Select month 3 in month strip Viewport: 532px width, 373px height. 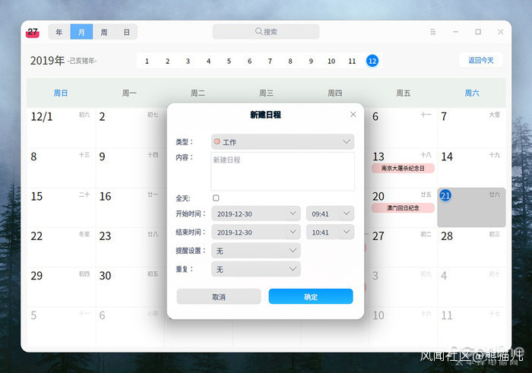[188, 61]
